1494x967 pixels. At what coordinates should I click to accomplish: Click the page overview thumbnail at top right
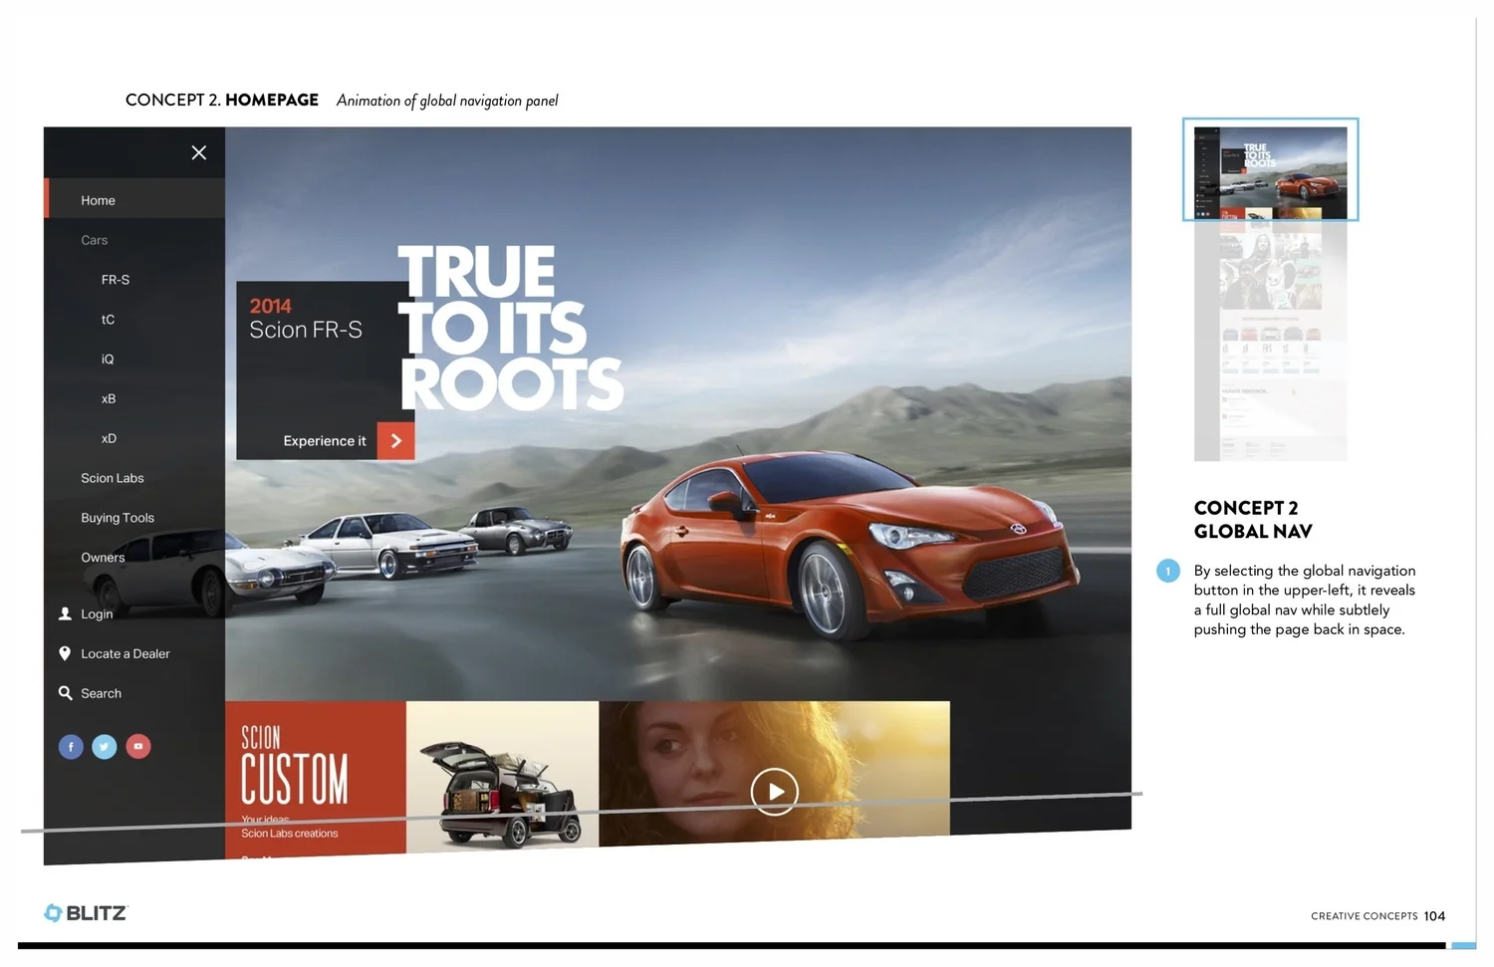[x=1270, y=169]
